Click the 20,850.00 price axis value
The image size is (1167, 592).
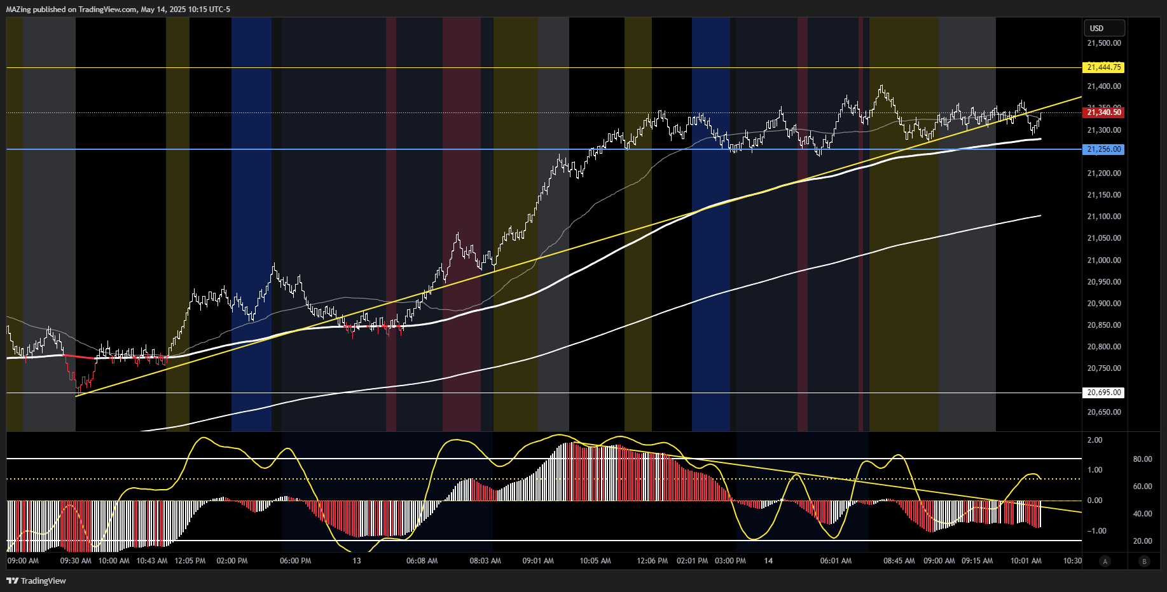(x=1104, y=325)
